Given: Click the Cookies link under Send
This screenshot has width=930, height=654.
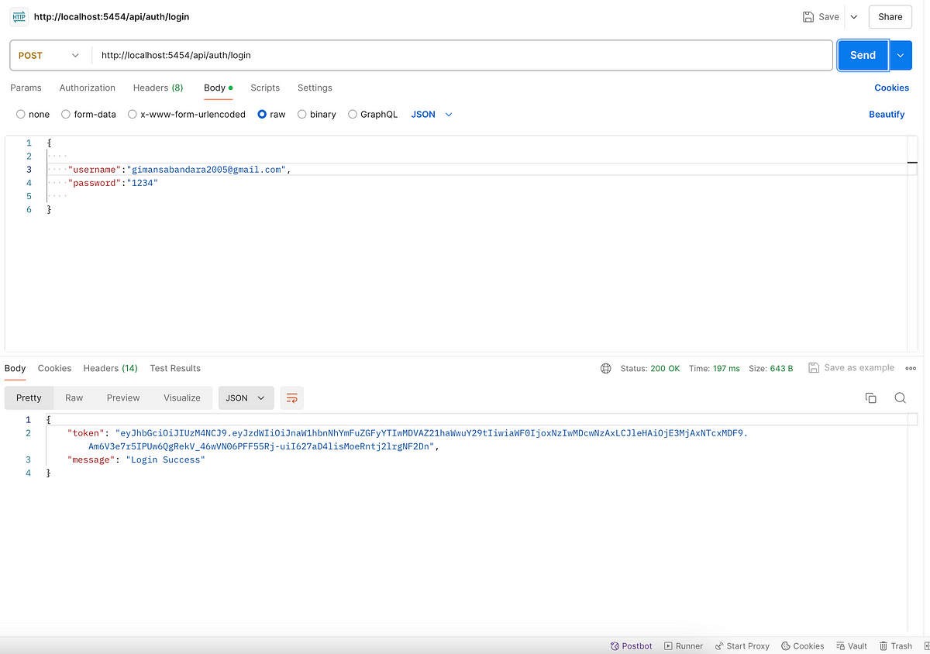Looking at the screenshot, I should [x=891, y=88].
